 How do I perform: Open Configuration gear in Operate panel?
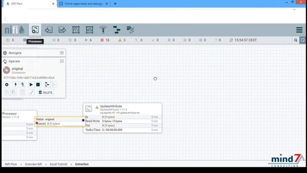[7, 85]
